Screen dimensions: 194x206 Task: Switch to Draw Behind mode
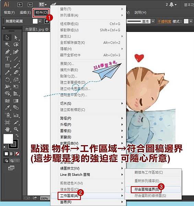12,161
